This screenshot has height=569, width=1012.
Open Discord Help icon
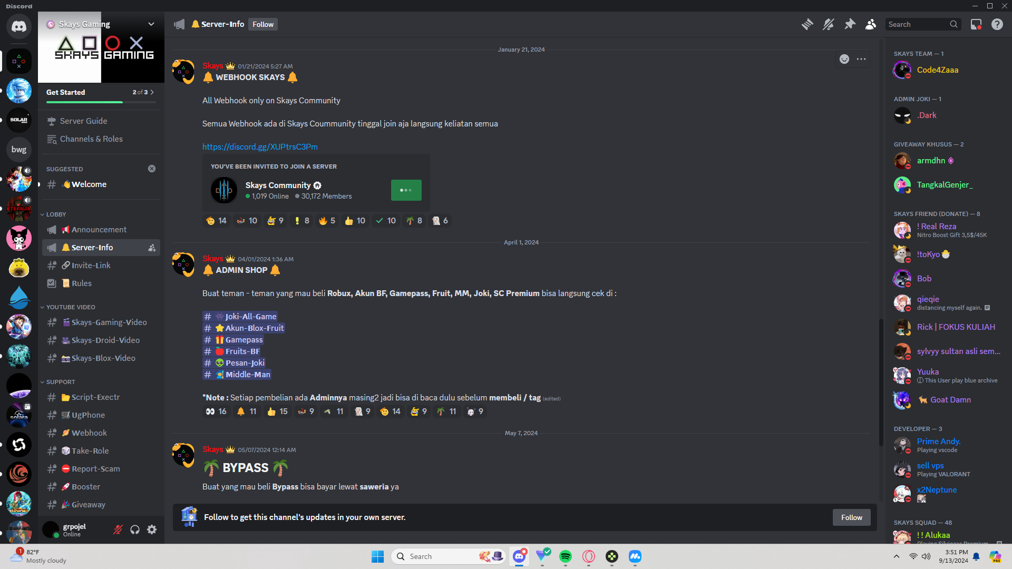[997, 24]
